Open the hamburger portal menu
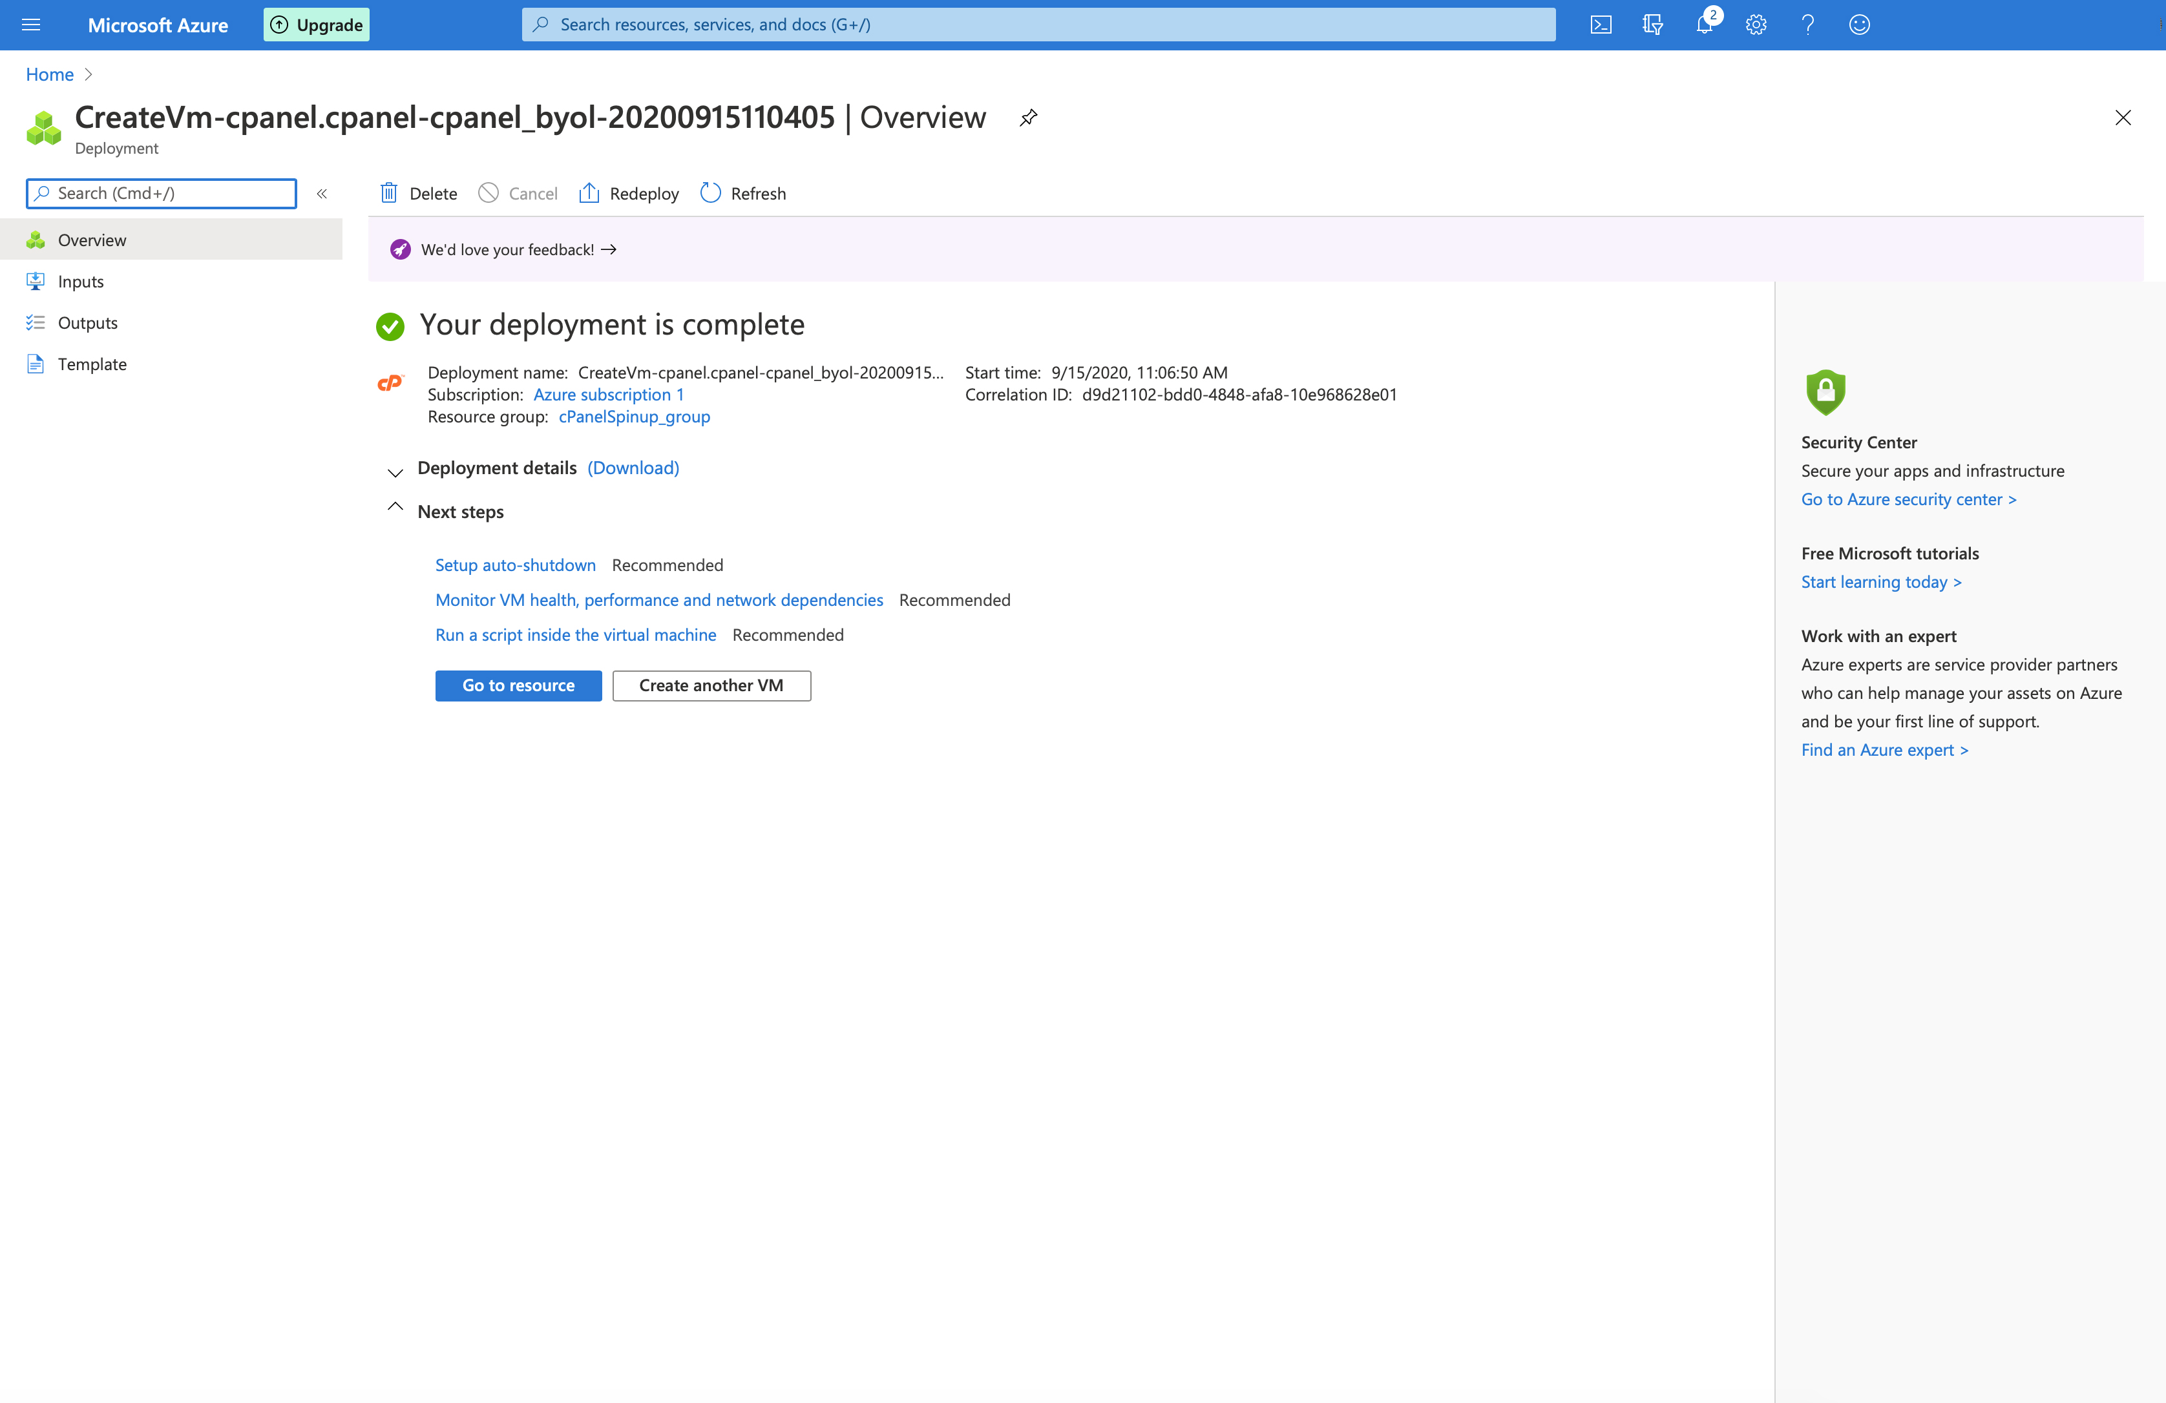2166x1403 pixels. [x=31, y=25]
